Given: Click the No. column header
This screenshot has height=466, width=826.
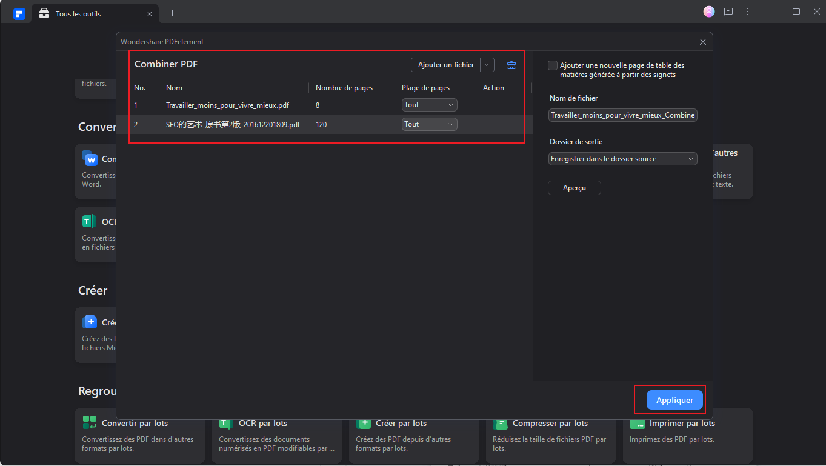Looking at the screenshot, I should 140,88.
